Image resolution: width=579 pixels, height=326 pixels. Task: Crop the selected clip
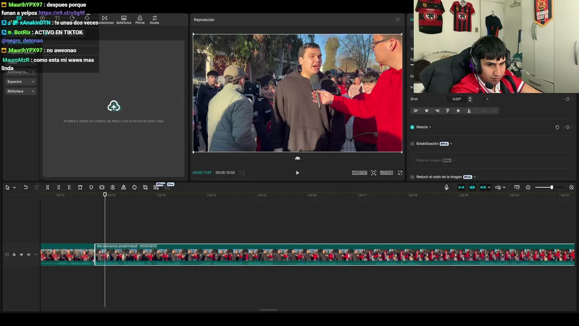145,187
